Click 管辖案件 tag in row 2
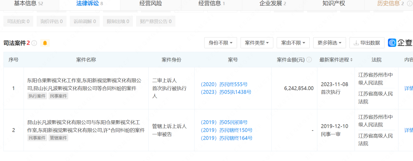Viewport: 413px width, 161px height. (x=58, y=138)
